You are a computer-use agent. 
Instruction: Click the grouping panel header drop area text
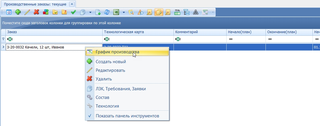coord(61,23)
